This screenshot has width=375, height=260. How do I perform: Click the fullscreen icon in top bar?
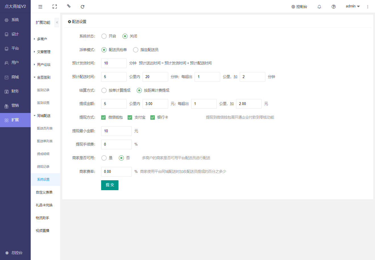(x=55, y=7)
